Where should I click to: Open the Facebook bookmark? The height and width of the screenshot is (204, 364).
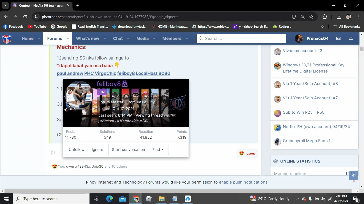tap(13, 27)
